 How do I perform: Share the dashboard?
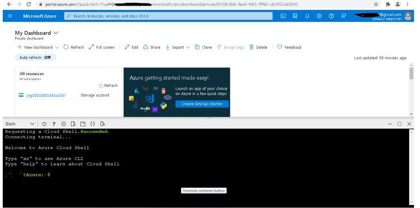pyautogui.click(x=151, y=47)
